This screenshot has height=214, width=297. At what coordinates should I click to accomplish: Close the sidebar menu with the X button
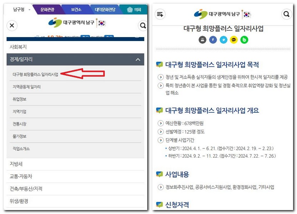(x=12, y=26)
